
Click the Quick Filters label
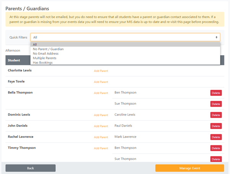coord(18,37)
